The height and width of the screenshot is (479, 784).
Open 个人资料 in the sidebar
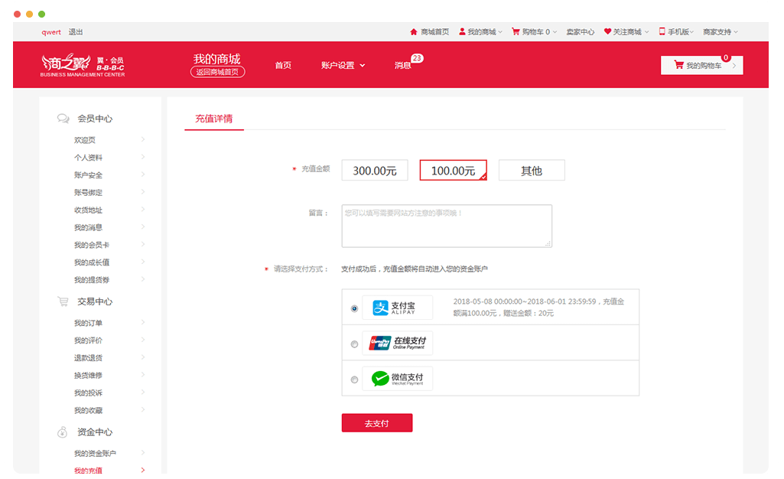(89, 158)
